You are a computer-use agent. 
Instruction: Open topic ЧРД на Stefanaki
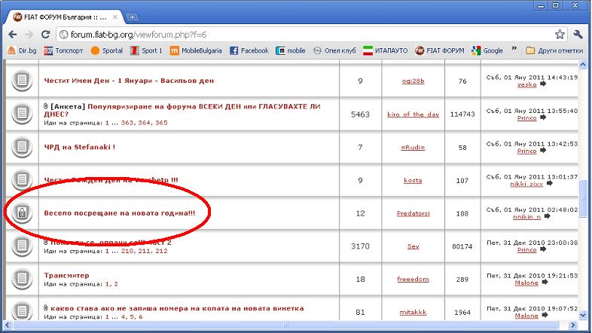79,147
